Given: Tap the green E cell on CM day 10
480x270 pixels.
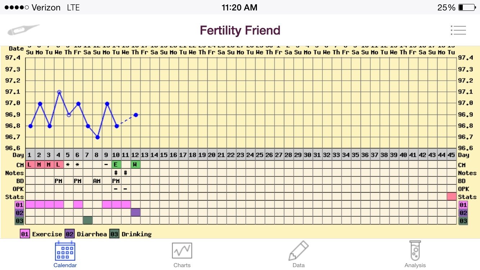Looking at the screenshot, I should coord(117,165).
